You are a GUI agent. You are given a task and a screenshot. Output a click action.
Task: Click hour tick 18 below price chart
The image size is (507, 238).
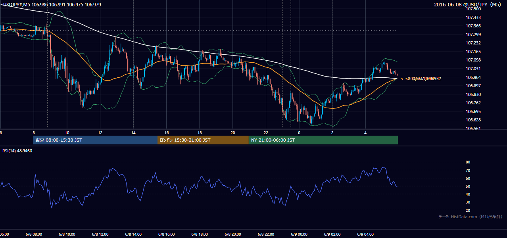point(200,132)
